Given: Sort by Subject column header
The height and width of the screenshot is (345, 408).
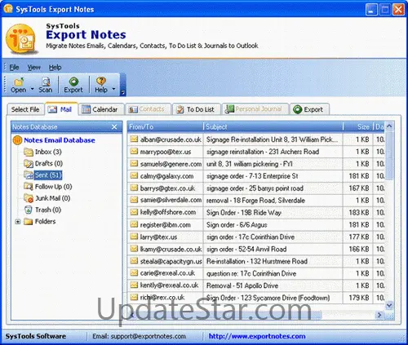Looking at the screenshot, I should click(x=273, y=126).
